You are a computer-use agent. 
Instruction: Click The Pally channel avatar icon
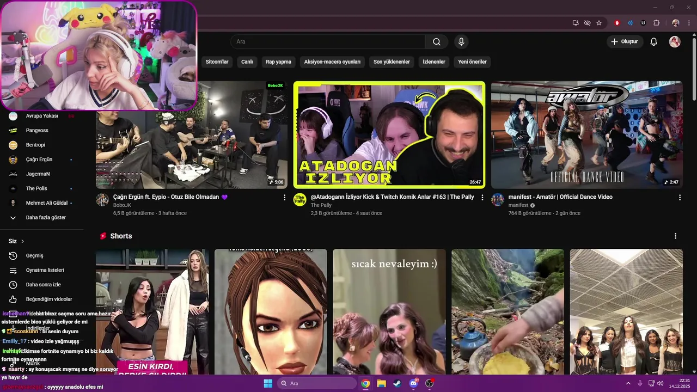(x=300, y=199)
